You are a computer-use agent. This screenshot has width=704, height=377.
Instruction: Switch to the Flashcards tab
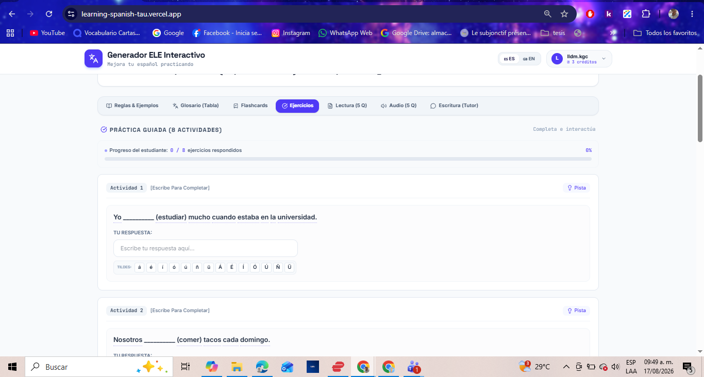click(250, 106)
